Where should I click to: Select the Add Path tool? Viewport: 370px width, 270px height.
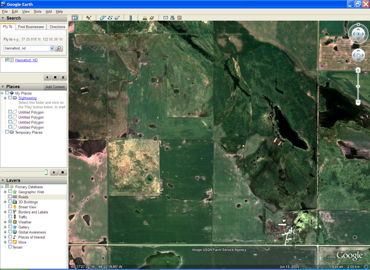click(x=110, y=18)
